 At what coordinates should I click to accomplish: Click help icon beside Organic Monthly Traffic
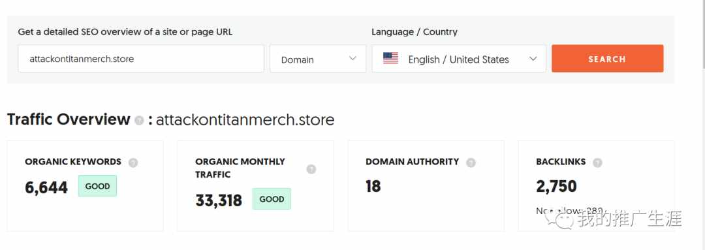point(311,169)
